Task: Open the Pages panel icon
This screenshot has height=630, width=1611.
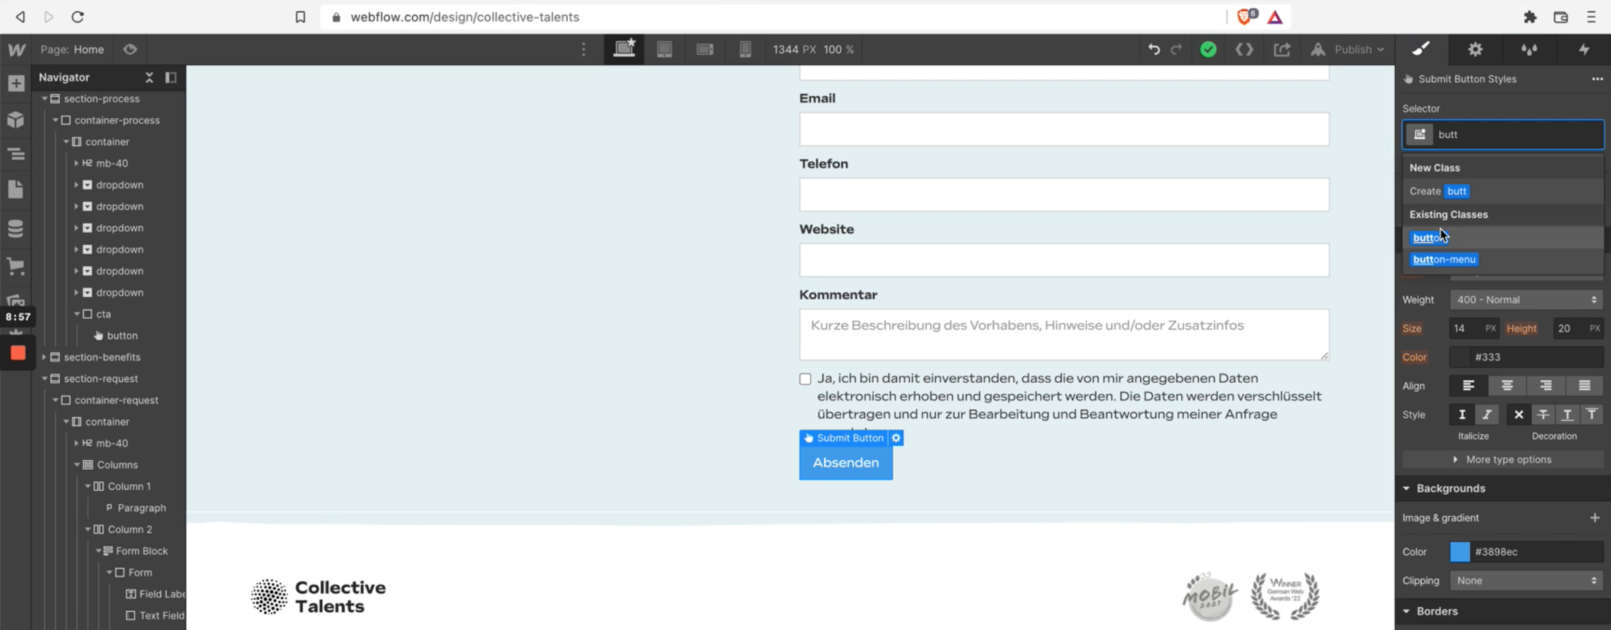Action: click(16, 189)
